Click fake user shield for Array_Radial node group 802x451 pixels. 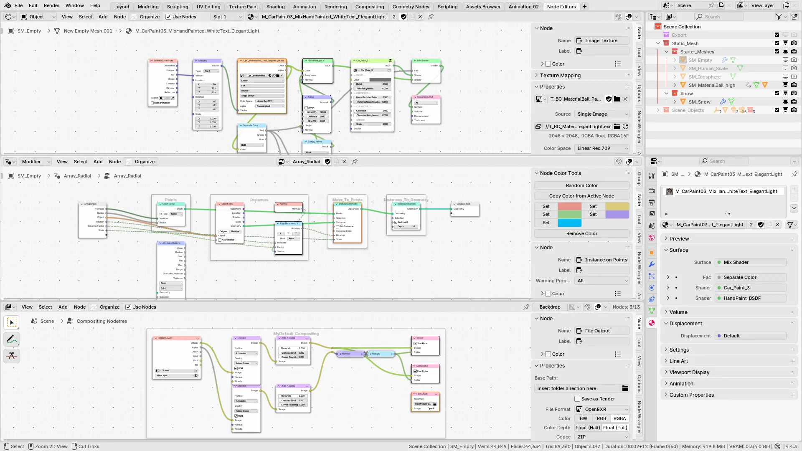click(328, 162)
